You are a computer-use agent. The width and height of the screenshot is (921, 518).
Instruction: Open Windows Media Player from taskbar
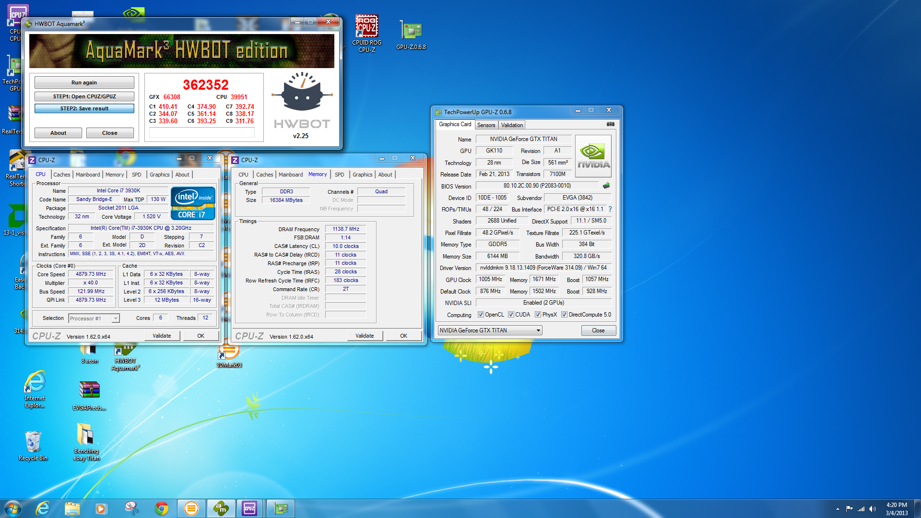pos(101,508)
